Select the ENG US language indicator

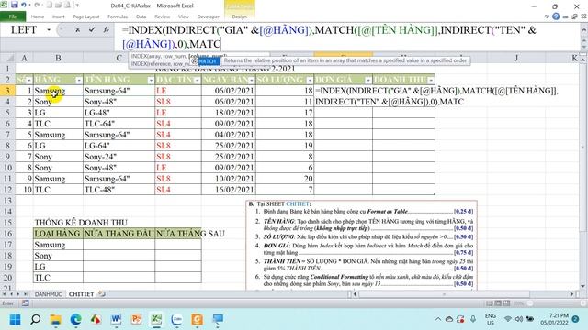click(491, 319)
